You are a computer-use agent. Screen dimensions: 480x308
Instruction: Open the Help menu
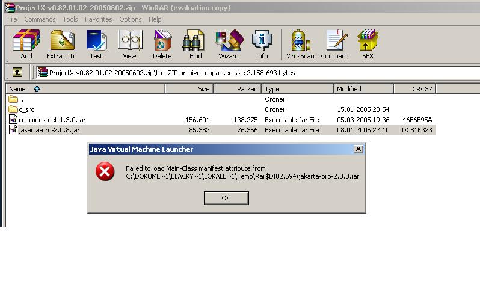pyautogui.click(x=155, y=19)
